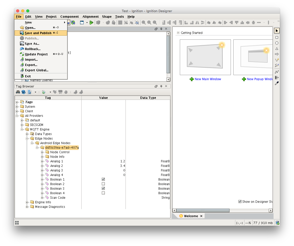Select the dd5b3fea-e7ad-407a edge node

(62, 148)
